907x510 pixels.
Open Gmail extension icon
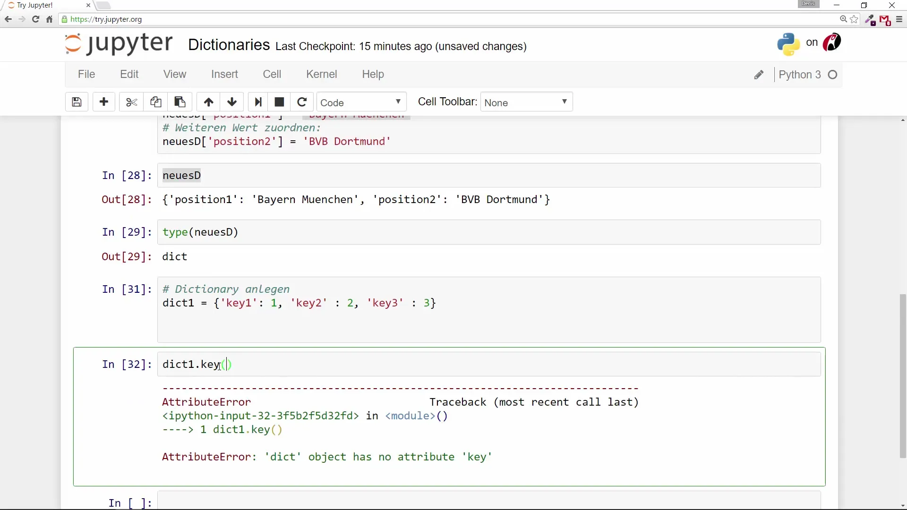coord(885,20)
